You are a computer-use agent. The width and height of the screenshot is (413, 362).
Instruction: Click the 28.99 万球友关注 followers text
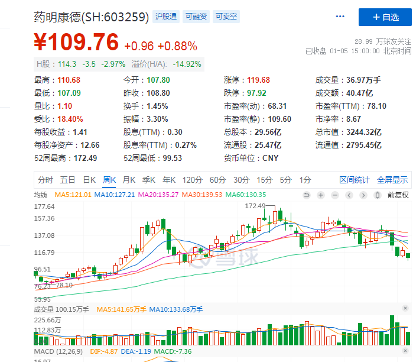[x=383, y=41]
